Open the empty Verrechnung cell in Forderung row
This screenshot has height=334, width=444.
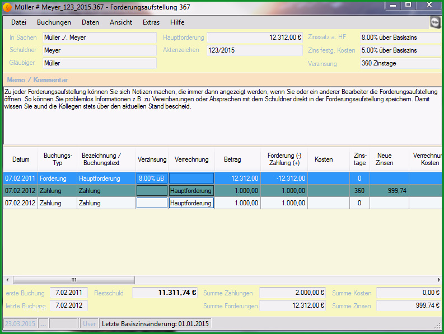[191, 178]
